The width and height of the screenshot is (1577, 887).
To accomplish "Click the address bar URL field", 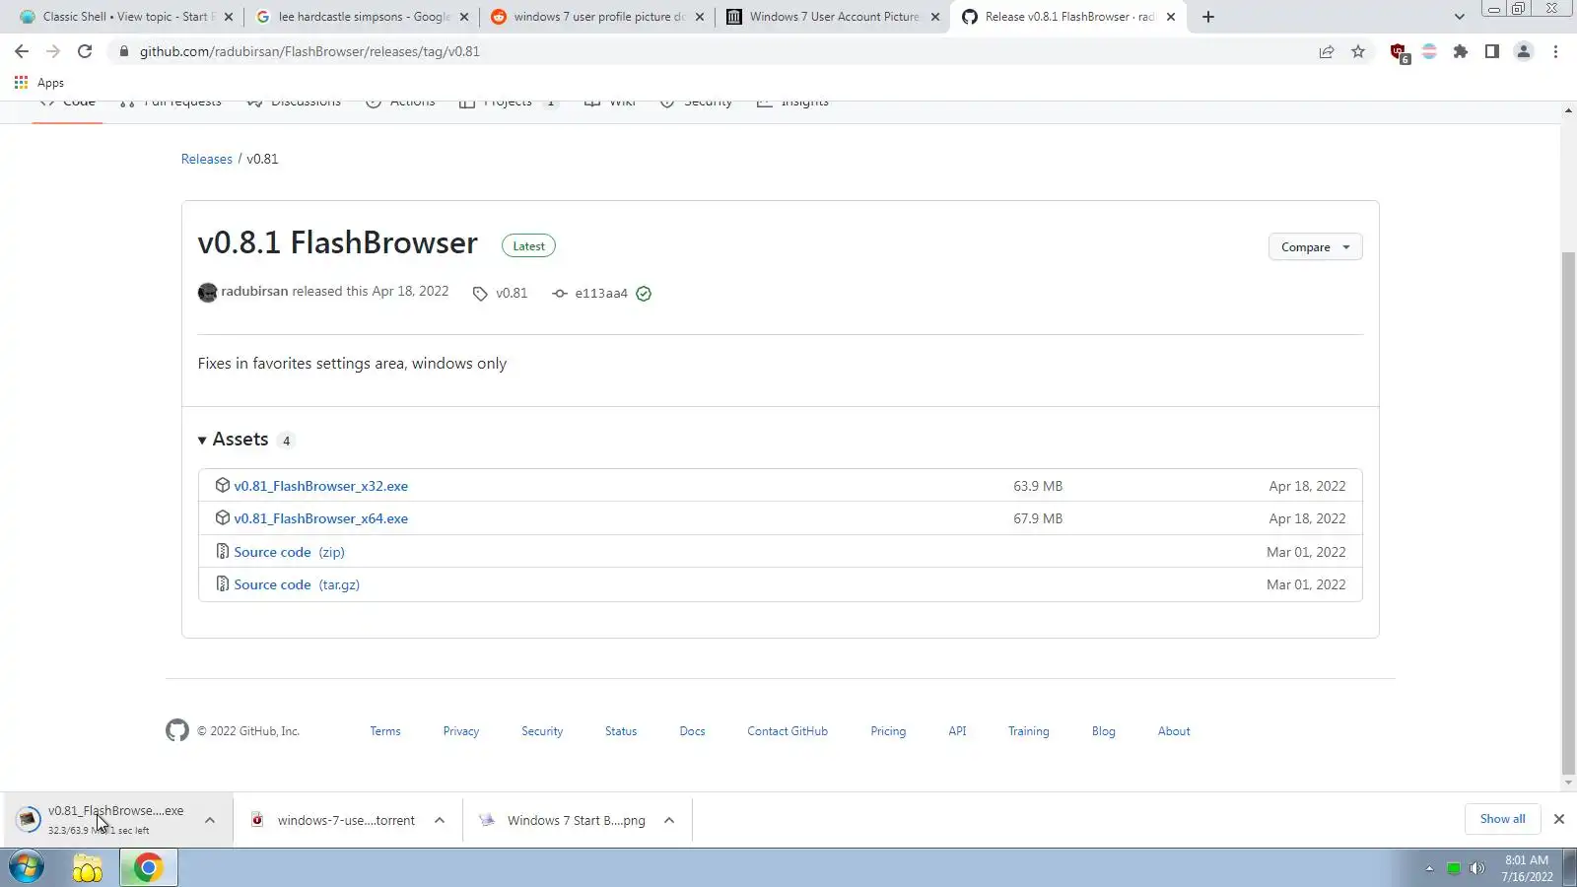I will point(710,51).
